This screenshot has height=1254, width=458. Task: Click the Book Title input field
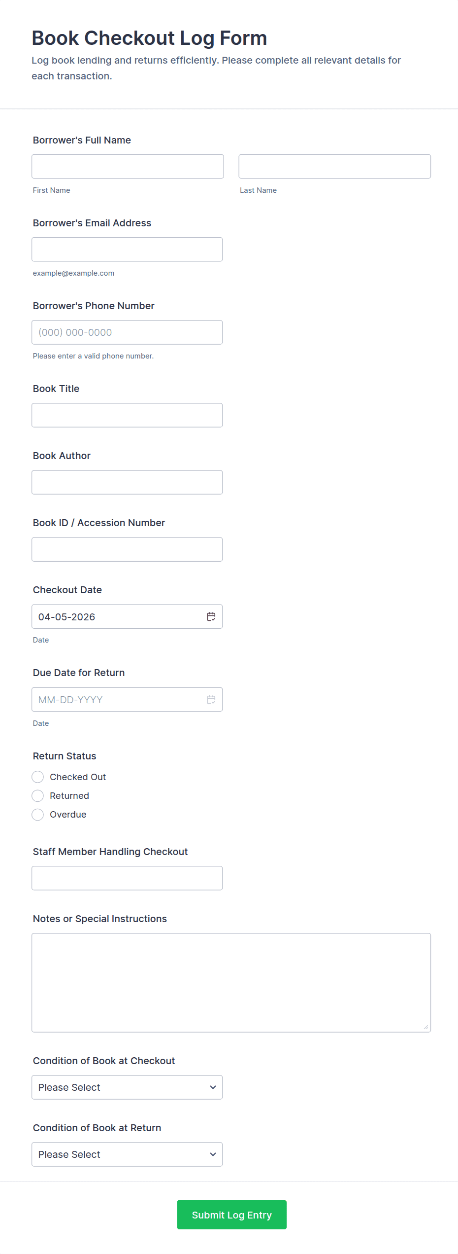click(x=127, y=415)
